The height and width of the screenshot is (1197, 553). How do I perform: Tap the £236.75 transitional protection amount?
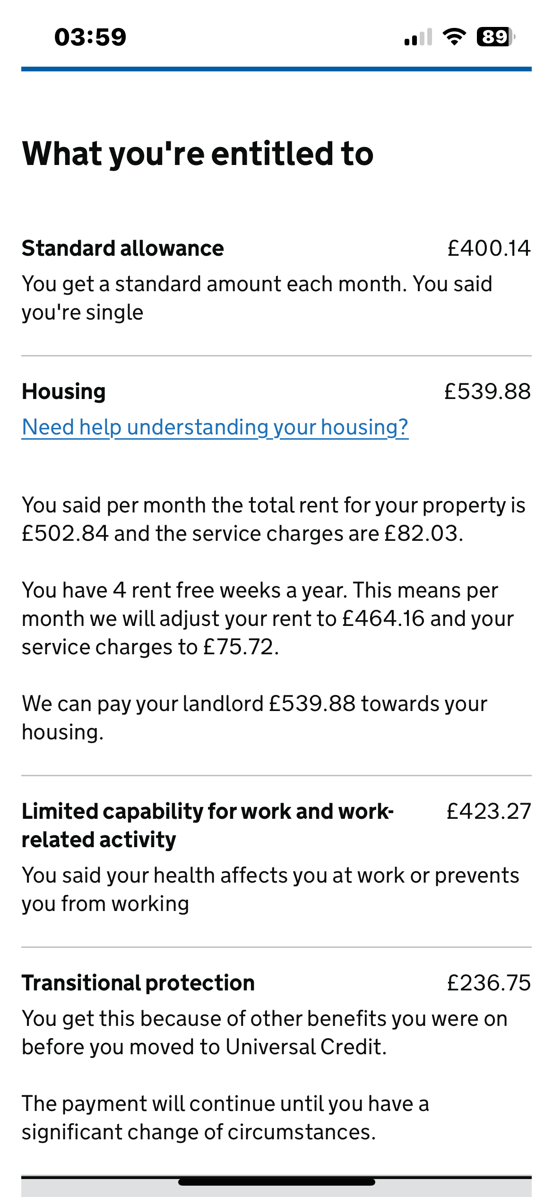(x=489, y=983)
